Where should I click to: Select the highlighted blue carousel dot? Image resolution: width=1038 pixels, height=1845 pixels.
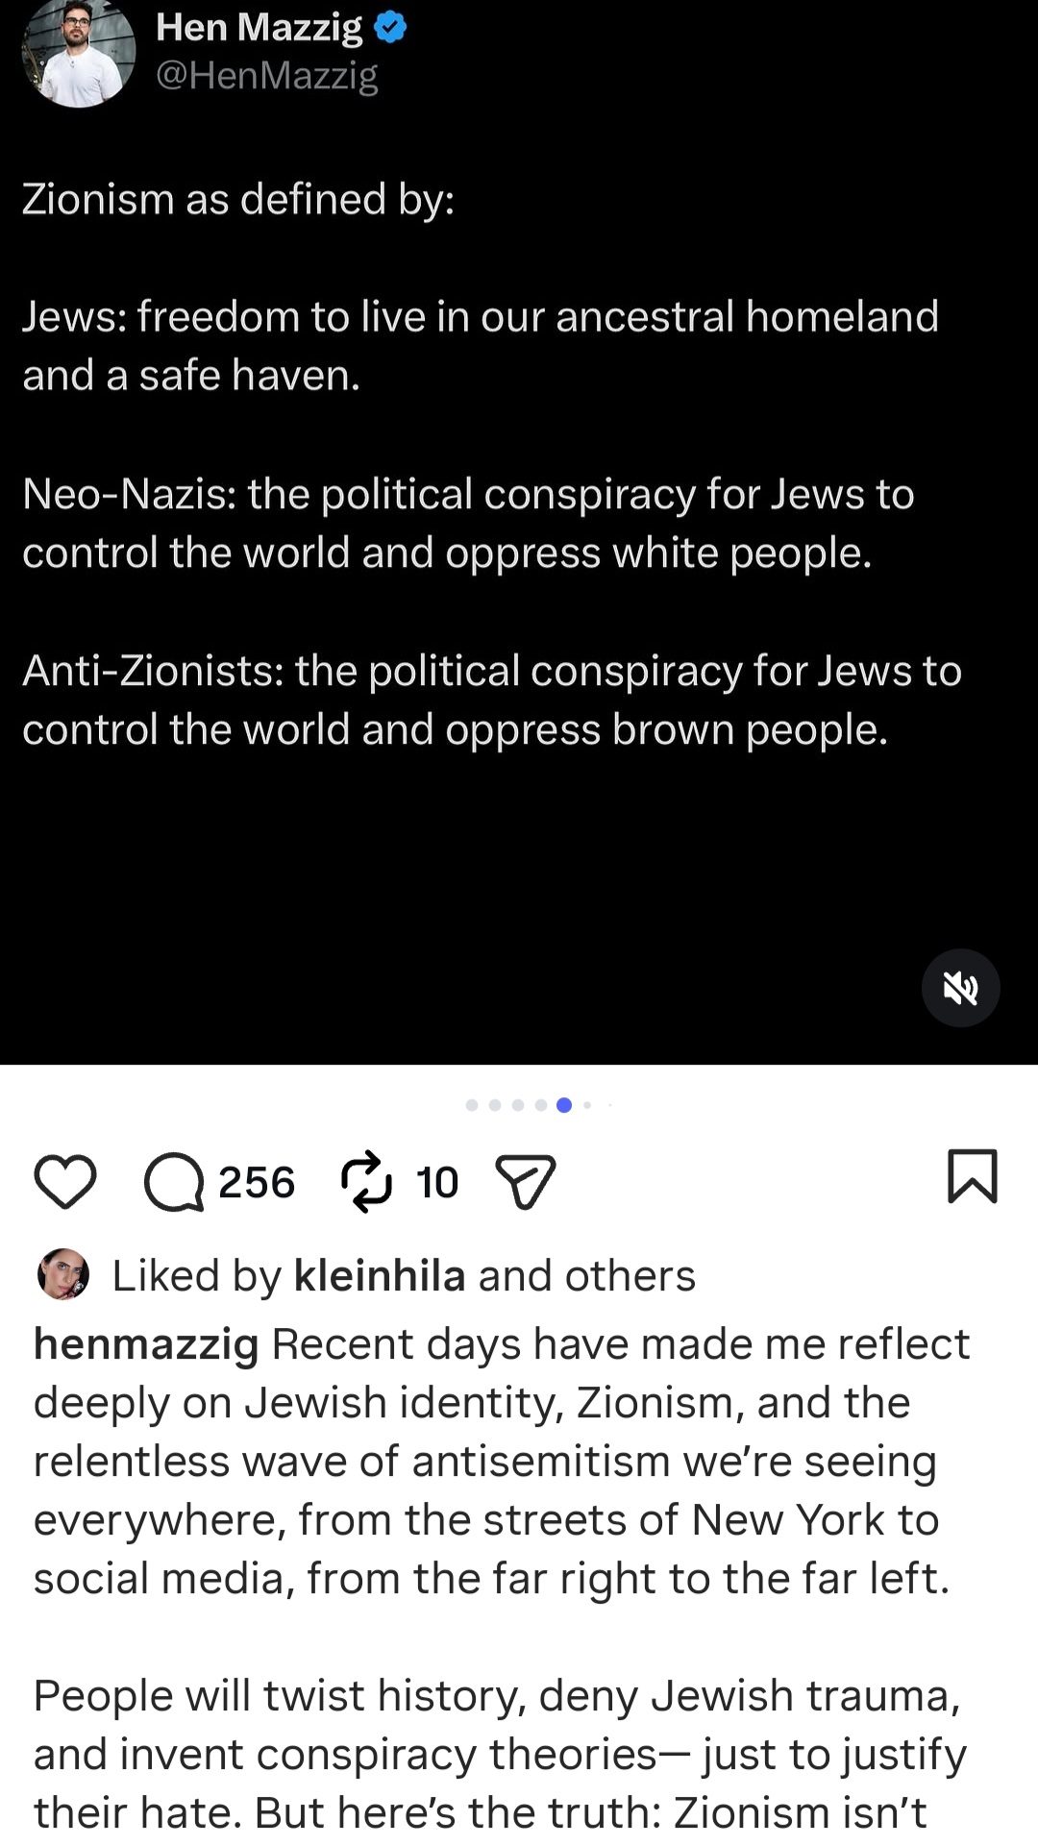(564, 1105)
